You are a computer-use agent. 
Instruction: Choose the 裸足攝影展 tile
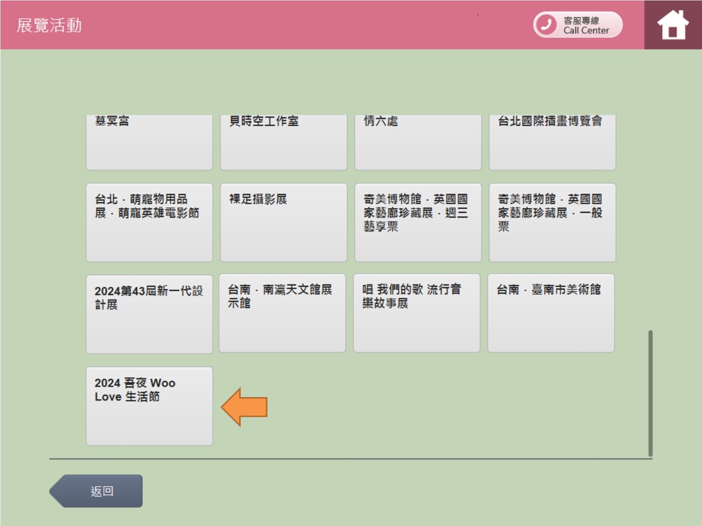click(283, 222)
